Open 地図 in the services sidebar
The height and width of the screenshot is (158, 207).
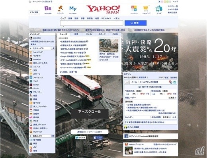(x=35, y=96)
